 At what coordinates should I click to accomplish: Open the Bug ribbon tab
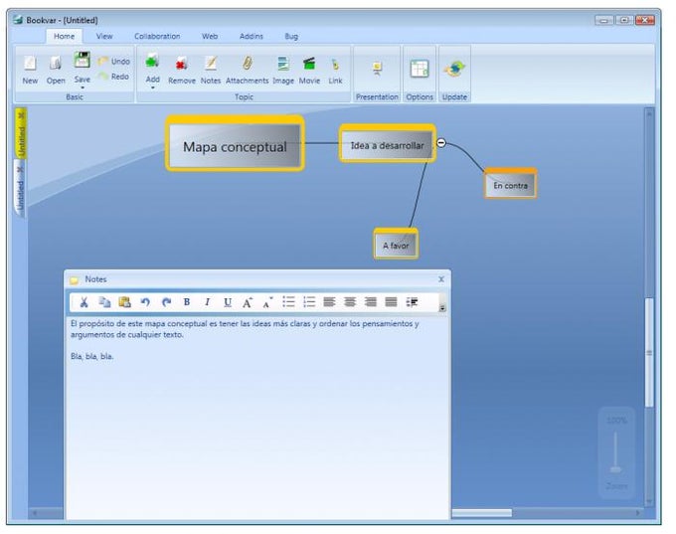[291, 36]
